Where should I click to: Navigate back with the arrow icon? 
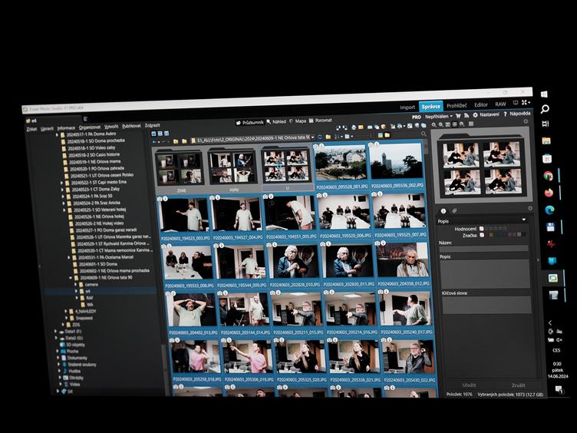155,142
